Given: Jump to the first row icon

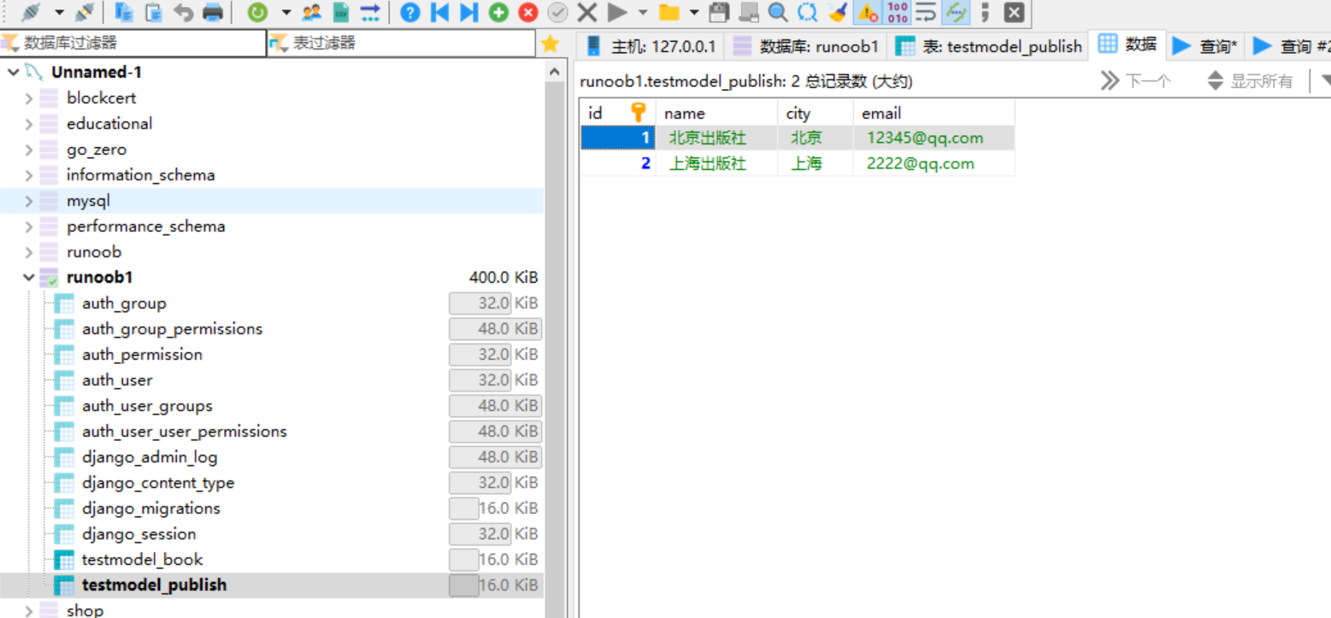Looking at the screenshot, I should (439, 12).
